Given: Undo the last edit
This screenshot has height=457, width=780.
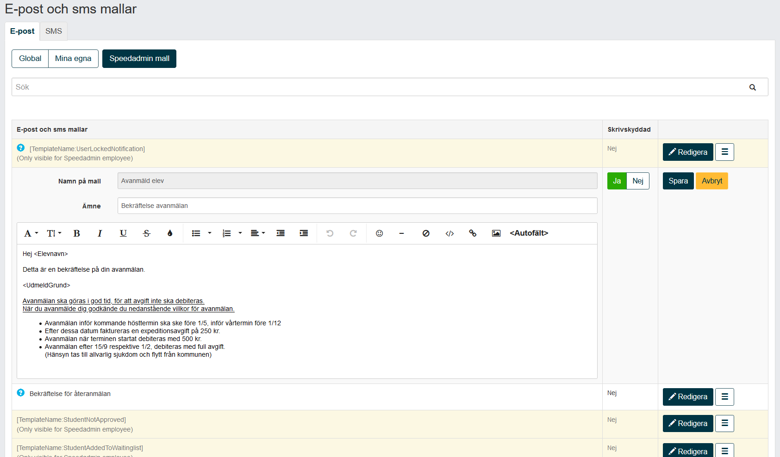Looking at the screenshot, I should pos(330,233).
